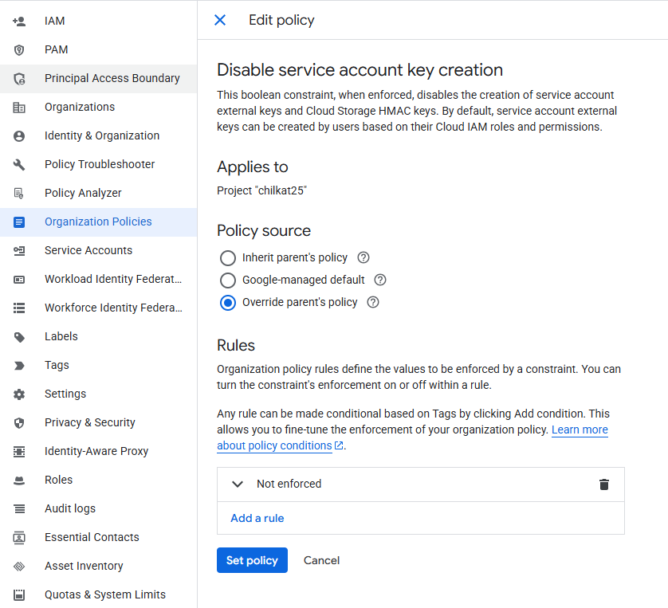Click Add a rule link
Image resolution: width=668 pixels, height=608 pixels.
[x=257, y=518]
